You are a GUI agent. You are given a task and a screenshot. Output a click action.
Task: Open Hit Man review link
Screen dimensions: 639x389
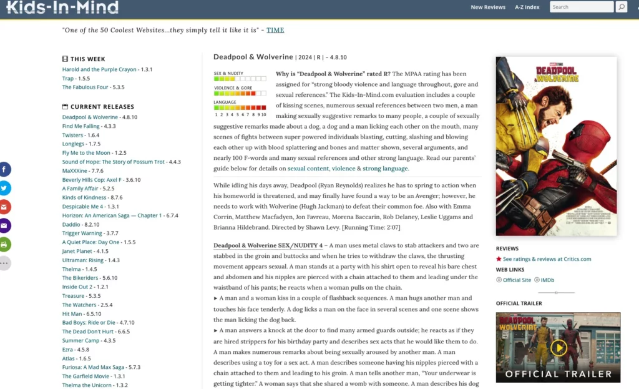(x=72, y=313)
